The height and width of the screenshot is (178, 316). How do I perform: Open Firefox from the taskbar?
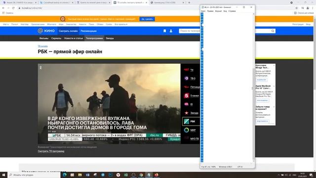tap(157, 175)
